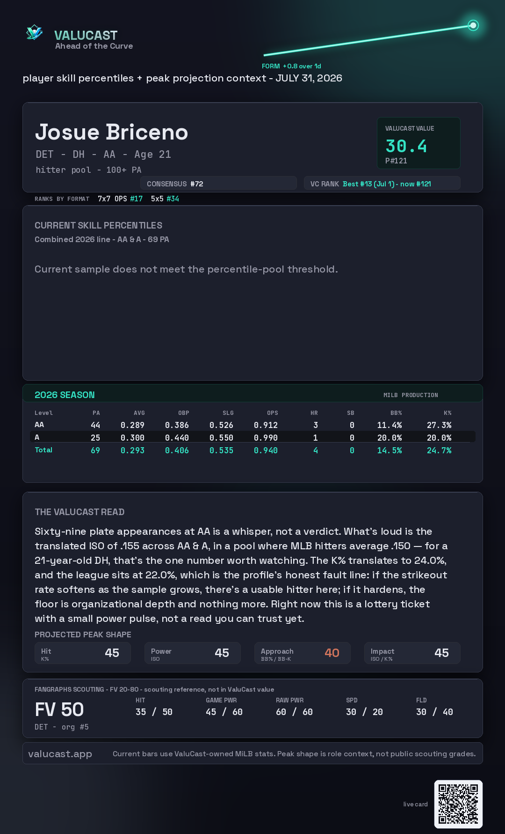The height and width of the screenshot is (834, 505).
Task: Click the form trend line endpoint marker
Action: coord(473,25)
